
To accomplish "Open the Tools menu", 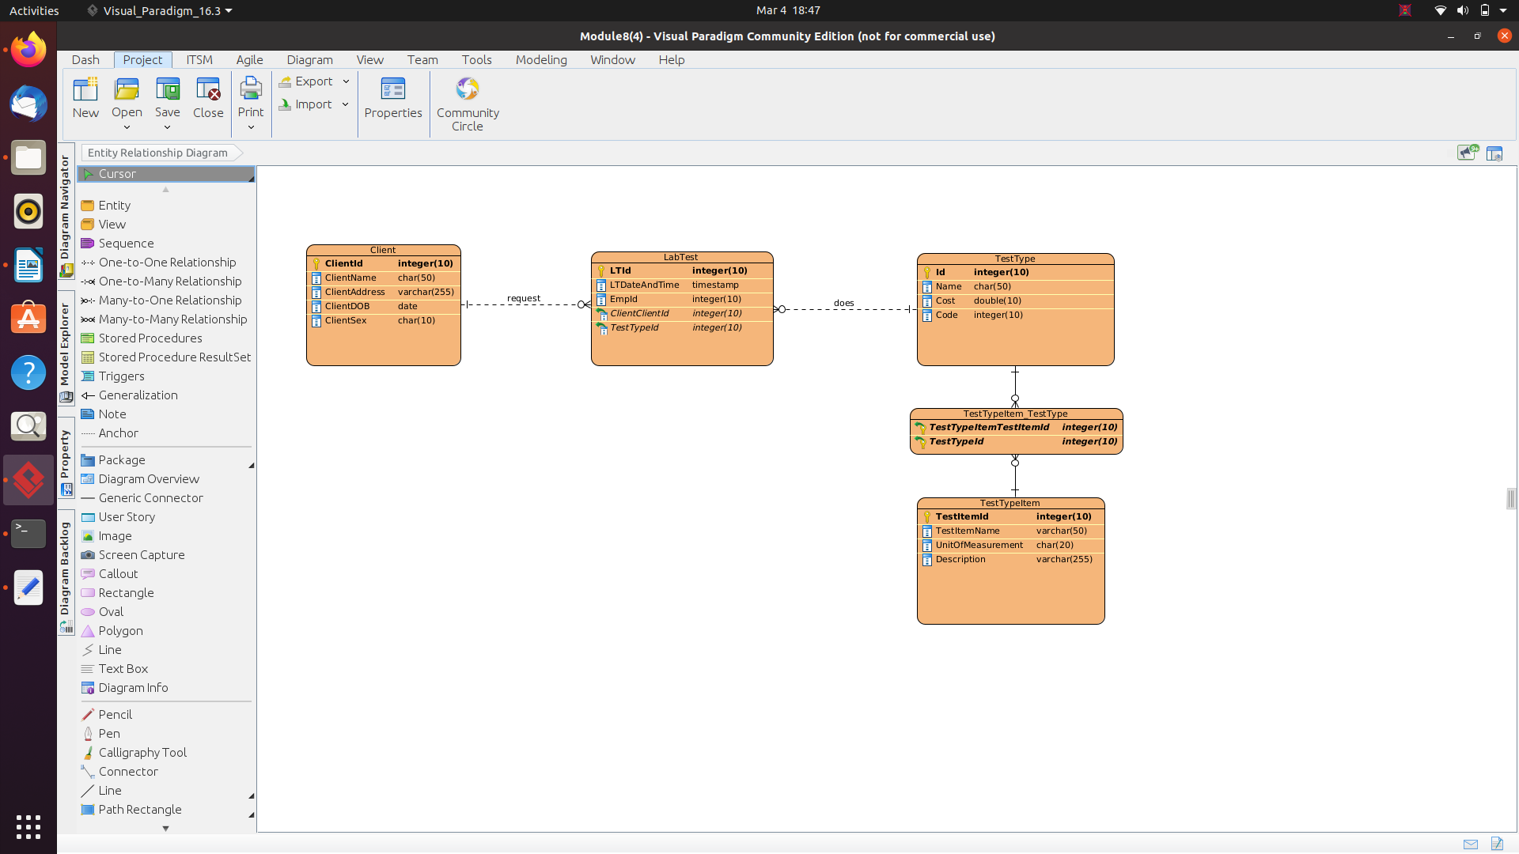I will (x=476, y=59).
